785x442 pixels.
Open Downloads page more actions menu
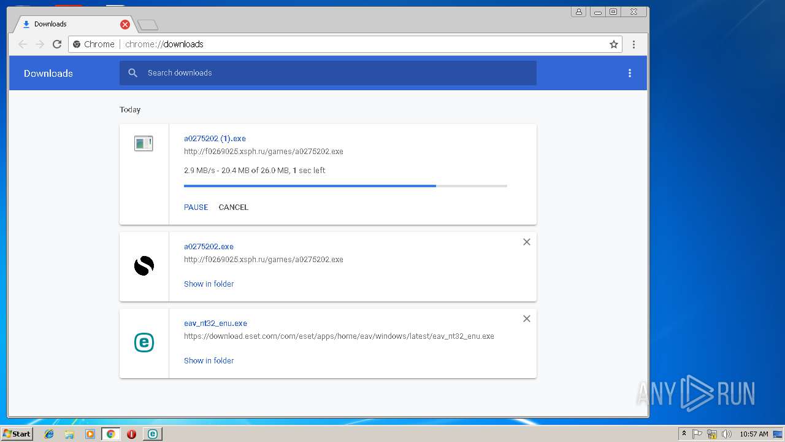629,73
